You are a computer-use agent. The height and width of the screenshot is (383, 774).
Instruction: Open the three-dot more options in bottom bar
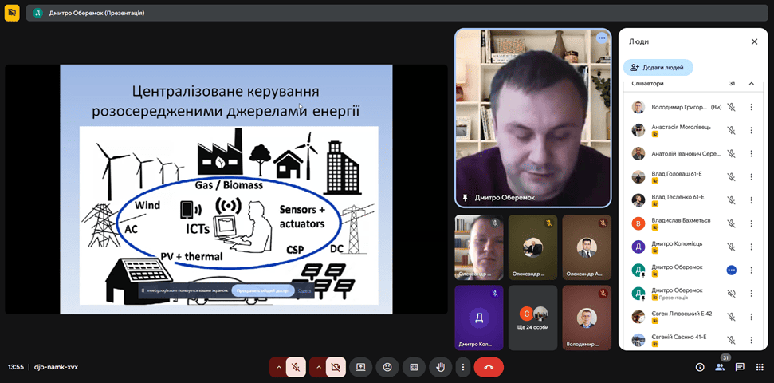pos(462,367)
